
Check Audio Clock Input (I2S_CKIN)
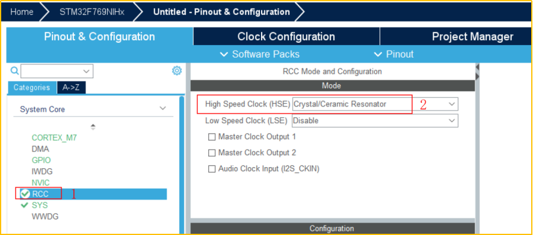tap(212, 169)
